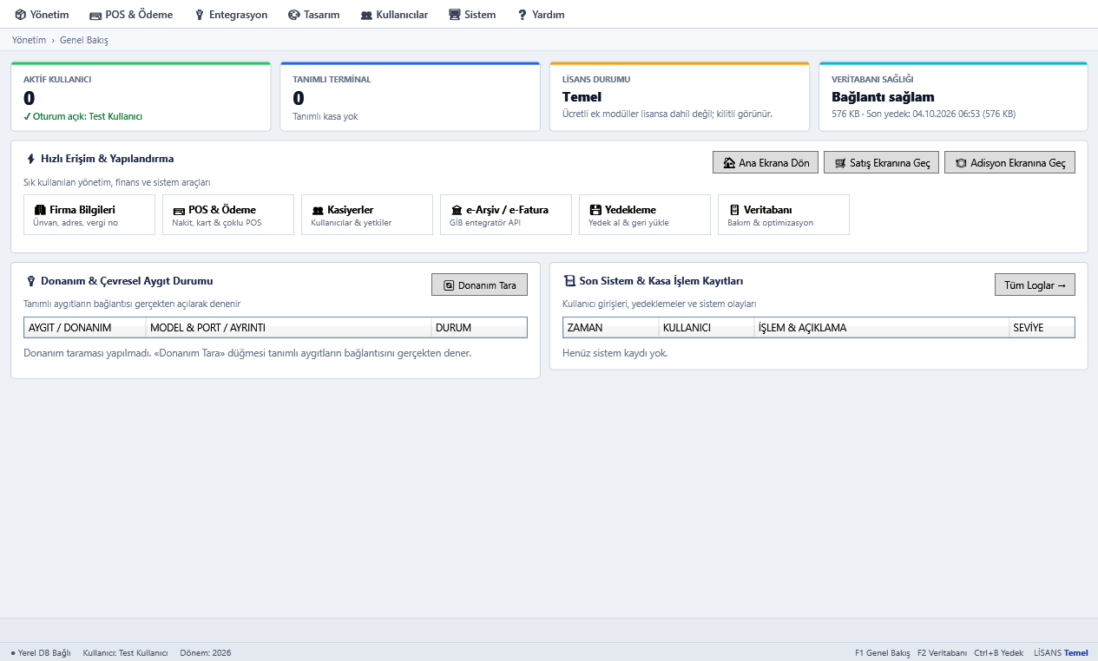
Task: Click the LİSANS Temel status entry
Action: [x=1061, y=653]
